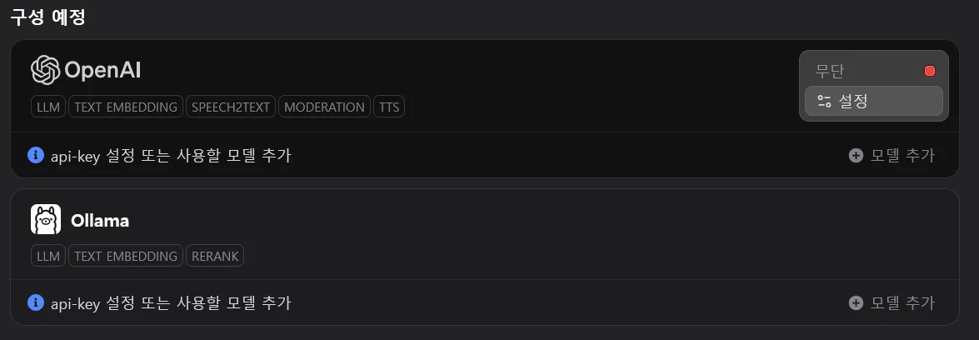Click the Ollama llama logo icon

pos(46,220)
